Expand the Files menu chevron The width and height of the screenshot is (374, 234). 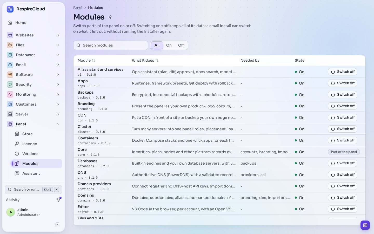coord(58,45)
